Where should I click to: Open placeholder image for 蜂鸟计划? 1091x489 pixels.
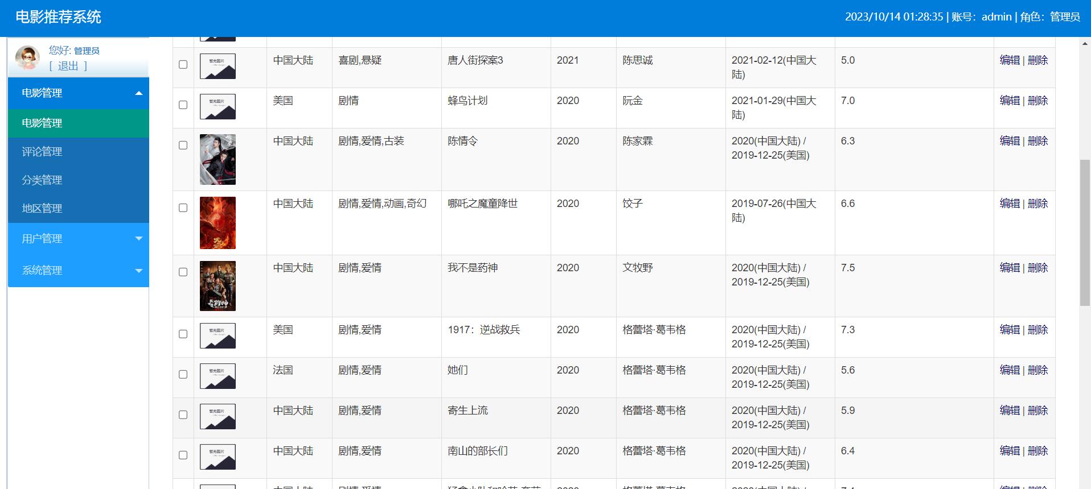tap(218, 106)
